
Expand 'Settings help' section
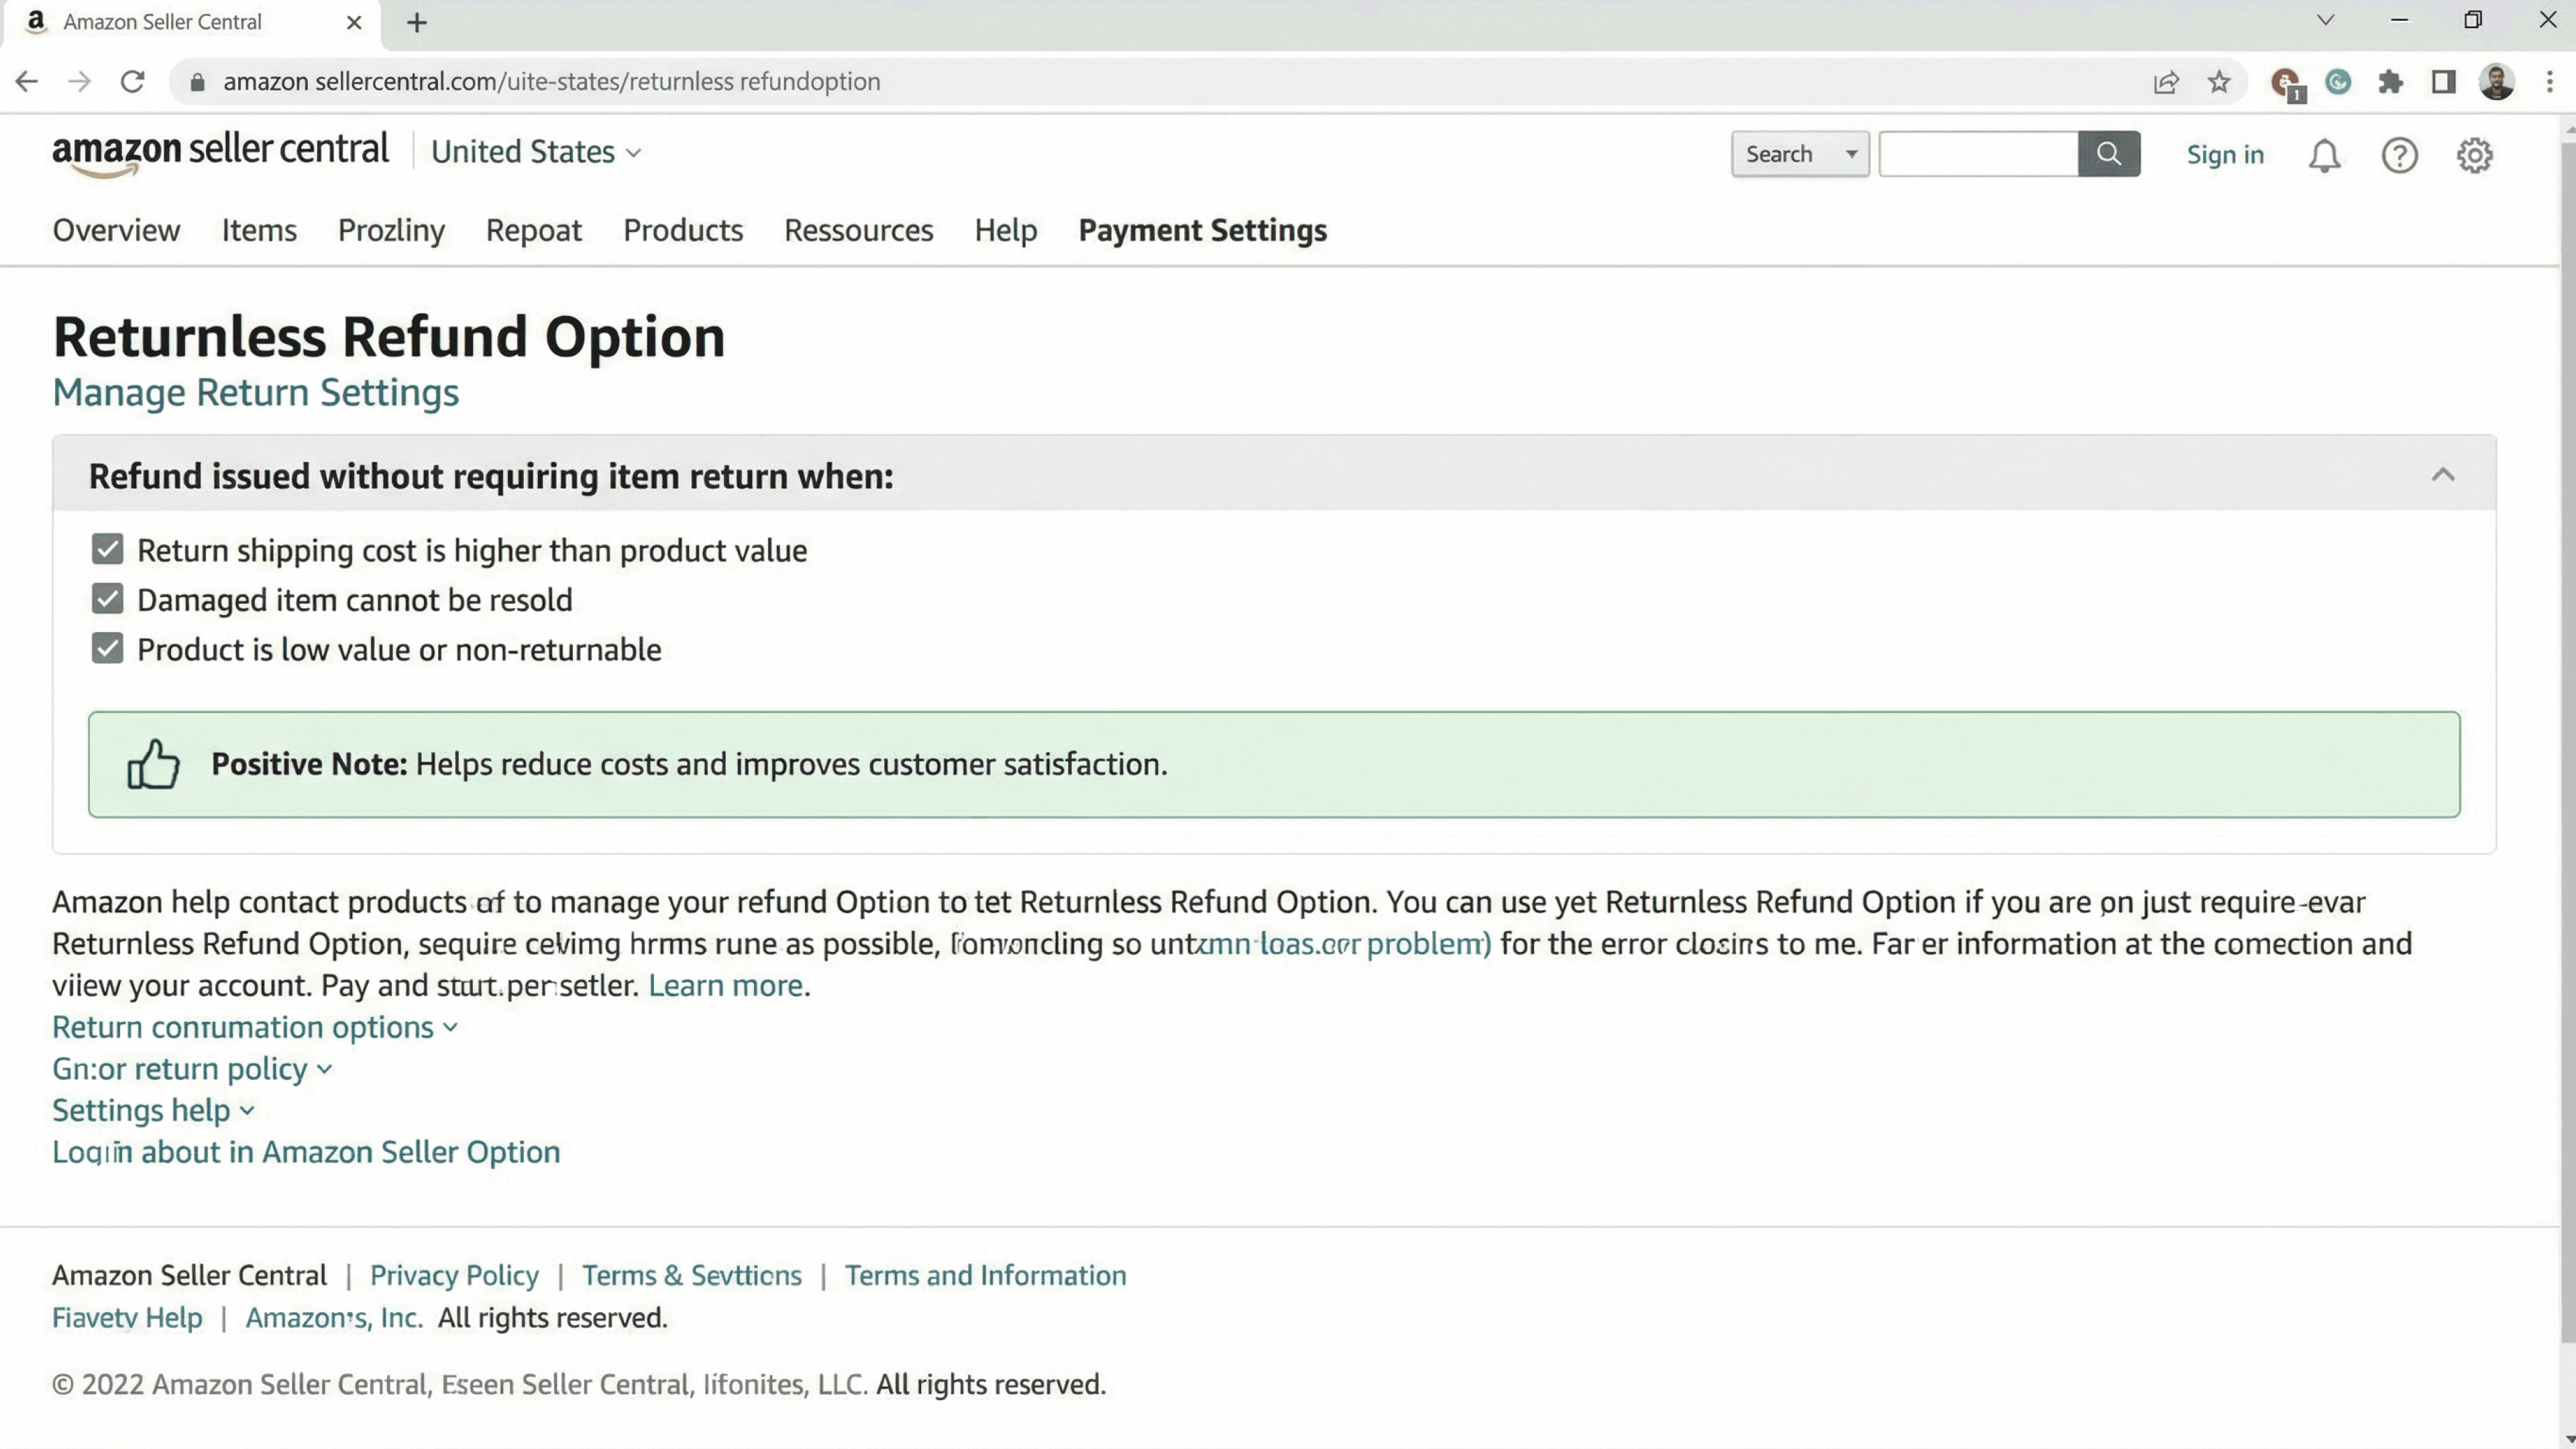[153, 1110]
